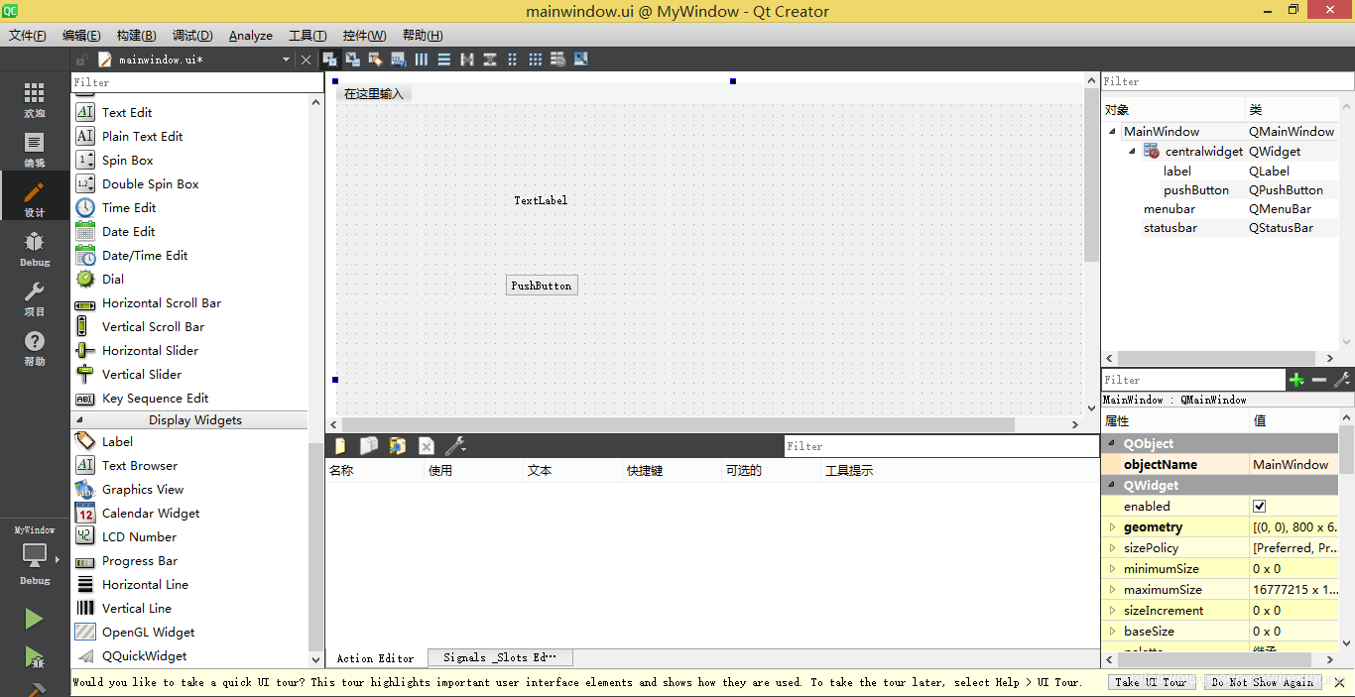Pick Horizontal Slider from widget box

coord(150,350)
